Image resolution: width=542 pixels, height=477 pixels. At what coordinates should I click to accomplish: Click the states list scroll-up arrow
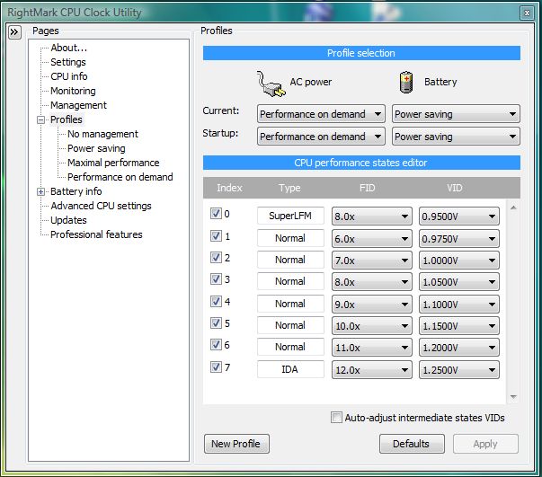point(513,208)
